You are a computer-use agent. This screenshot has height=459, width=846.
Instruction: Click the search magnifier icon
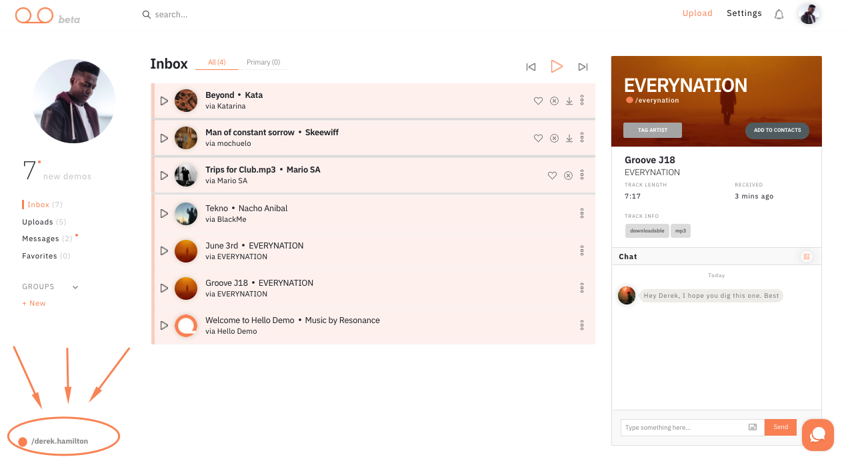coord(147,14)
